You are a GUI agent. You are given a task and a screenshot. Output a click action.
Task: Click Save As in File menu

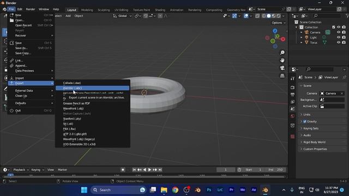tap(31, 48)
